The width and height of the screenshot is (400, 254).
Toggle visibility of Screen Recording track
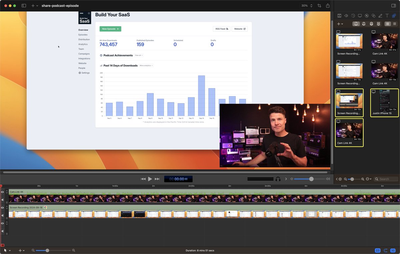tap(3, 208)
